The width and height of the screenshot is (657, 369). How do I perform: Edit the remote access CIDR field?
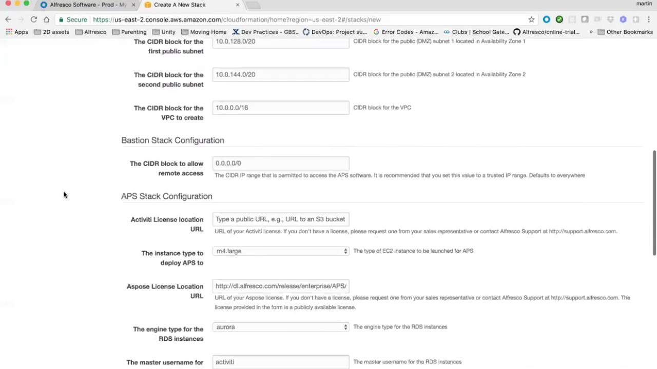[281, 163]
